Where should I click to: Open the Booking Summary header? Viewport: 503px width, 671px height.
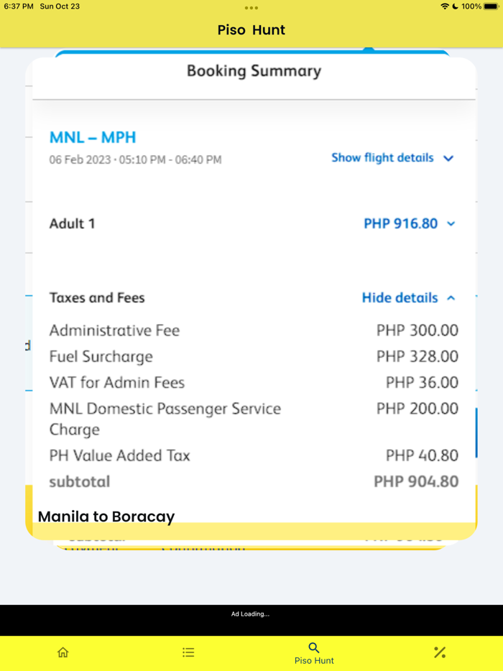[253, 70]
